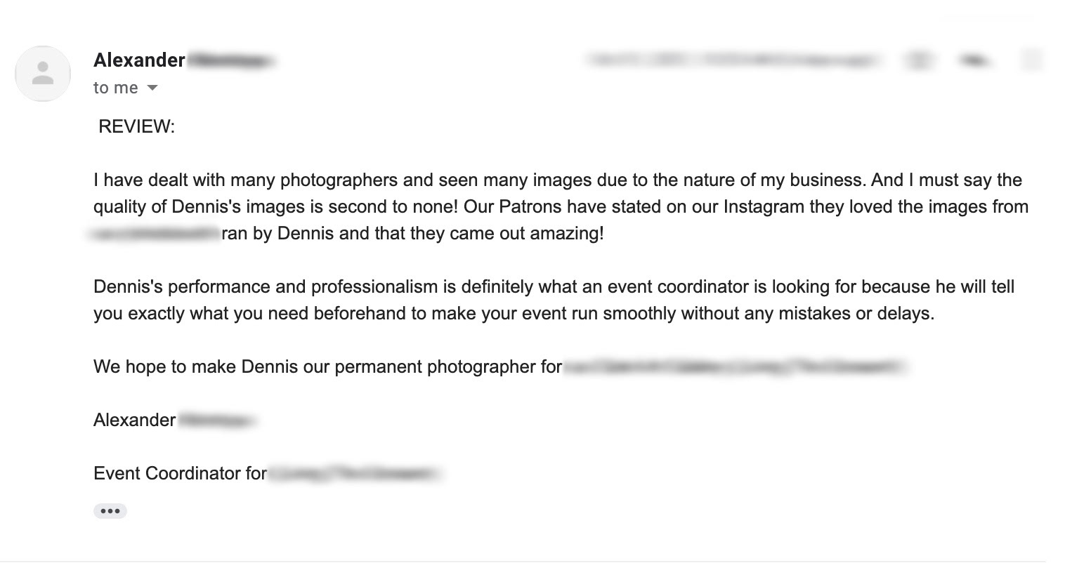
Task: Expand the "to me" recipient details arrow
Action: 152,88
